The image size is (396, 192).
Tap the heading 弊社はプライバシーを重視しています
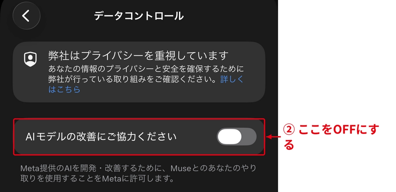(138, 56)
